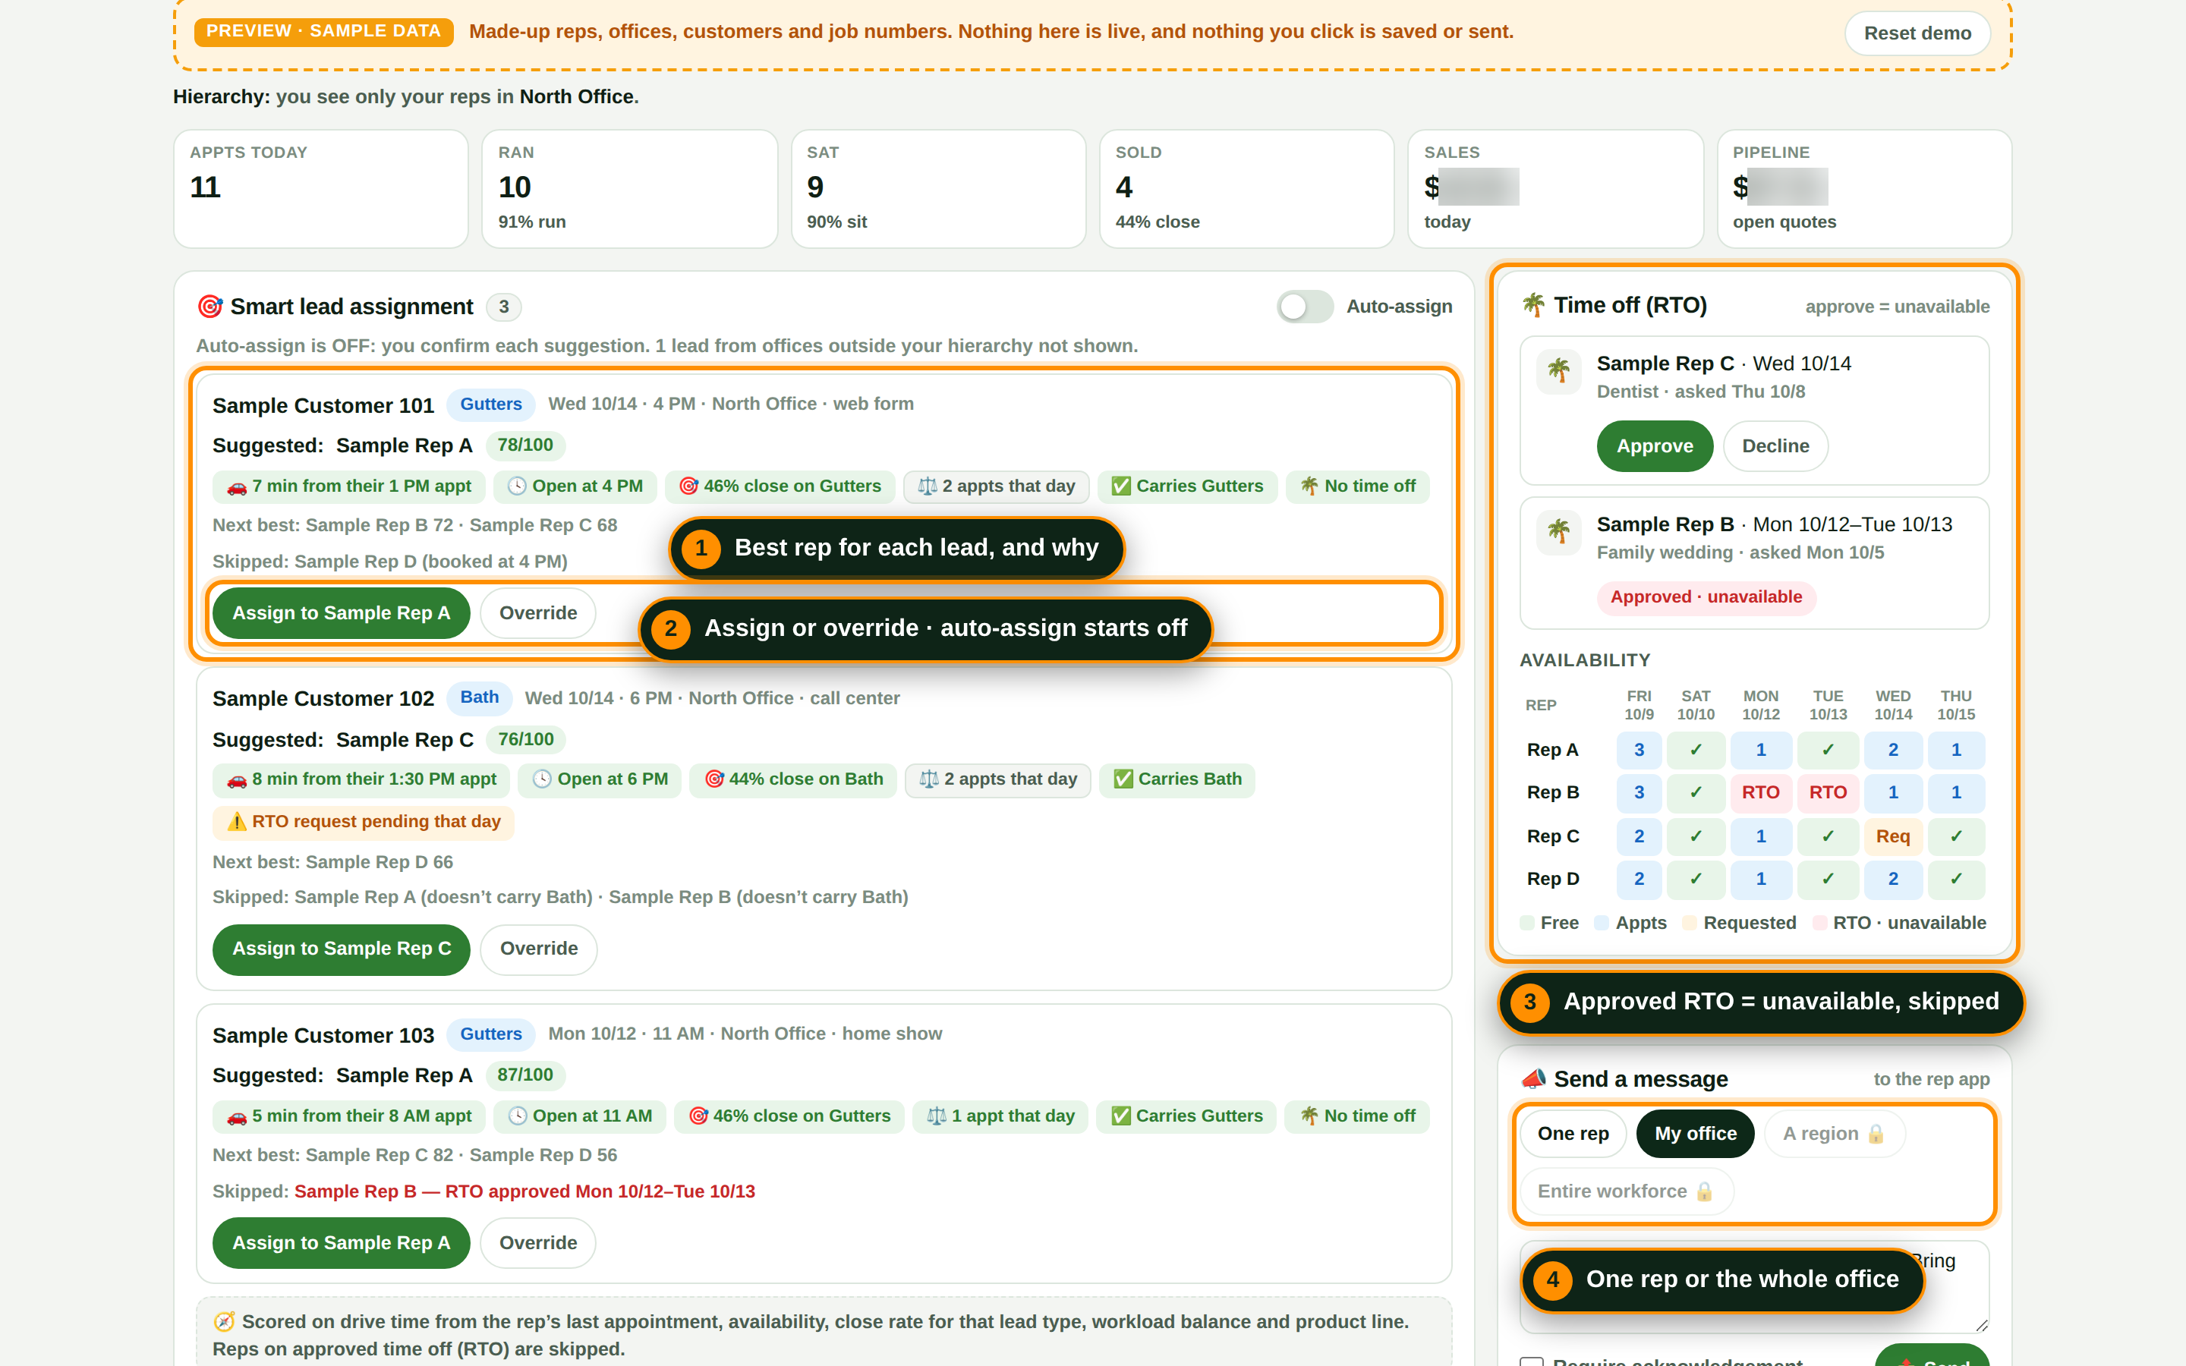
Task: Click the 'Approved · unavailable' status badge
Action: coord(1706,597)
